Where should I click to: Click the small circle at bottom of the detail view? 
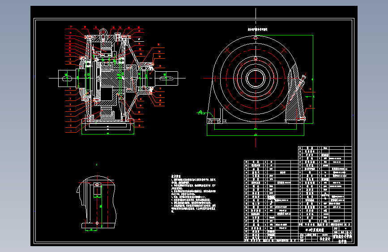[x=97, y=223]
